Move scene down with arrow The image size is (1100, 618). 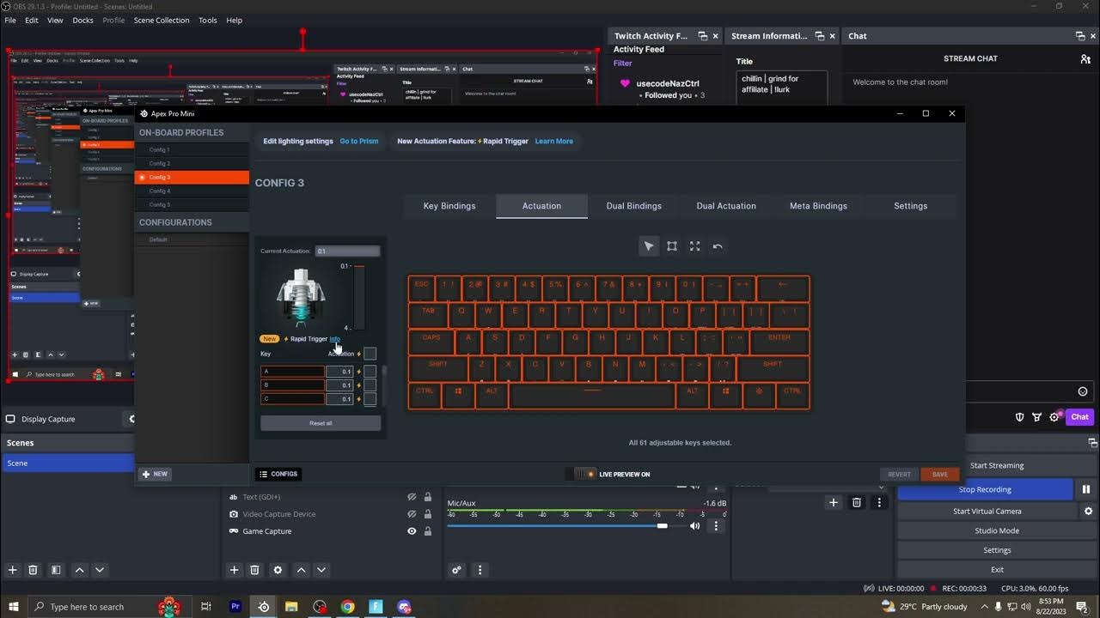tap(100, 570)
